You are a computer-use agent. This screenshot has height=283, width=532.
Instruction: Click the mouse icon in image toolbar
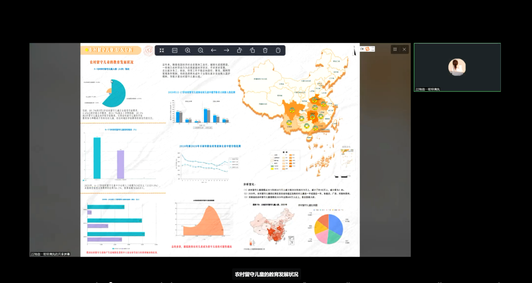click(278, 50)
